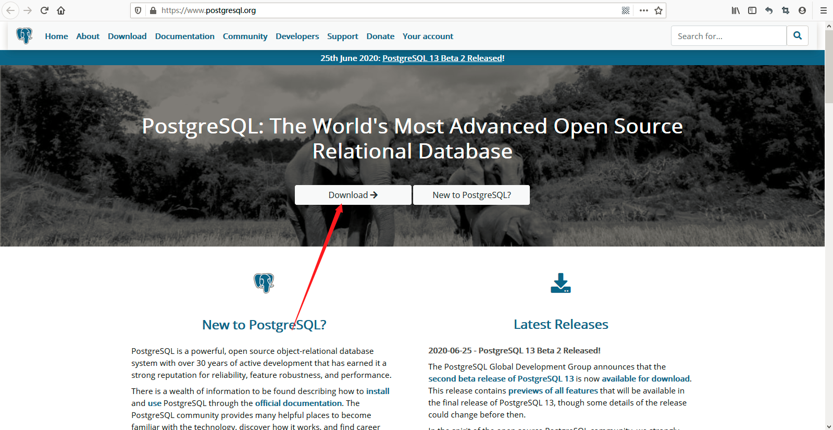The width and height of the screenshot is (833, 430).
Task: Open the Firefox account icon
Action: (x=802, y=10)
